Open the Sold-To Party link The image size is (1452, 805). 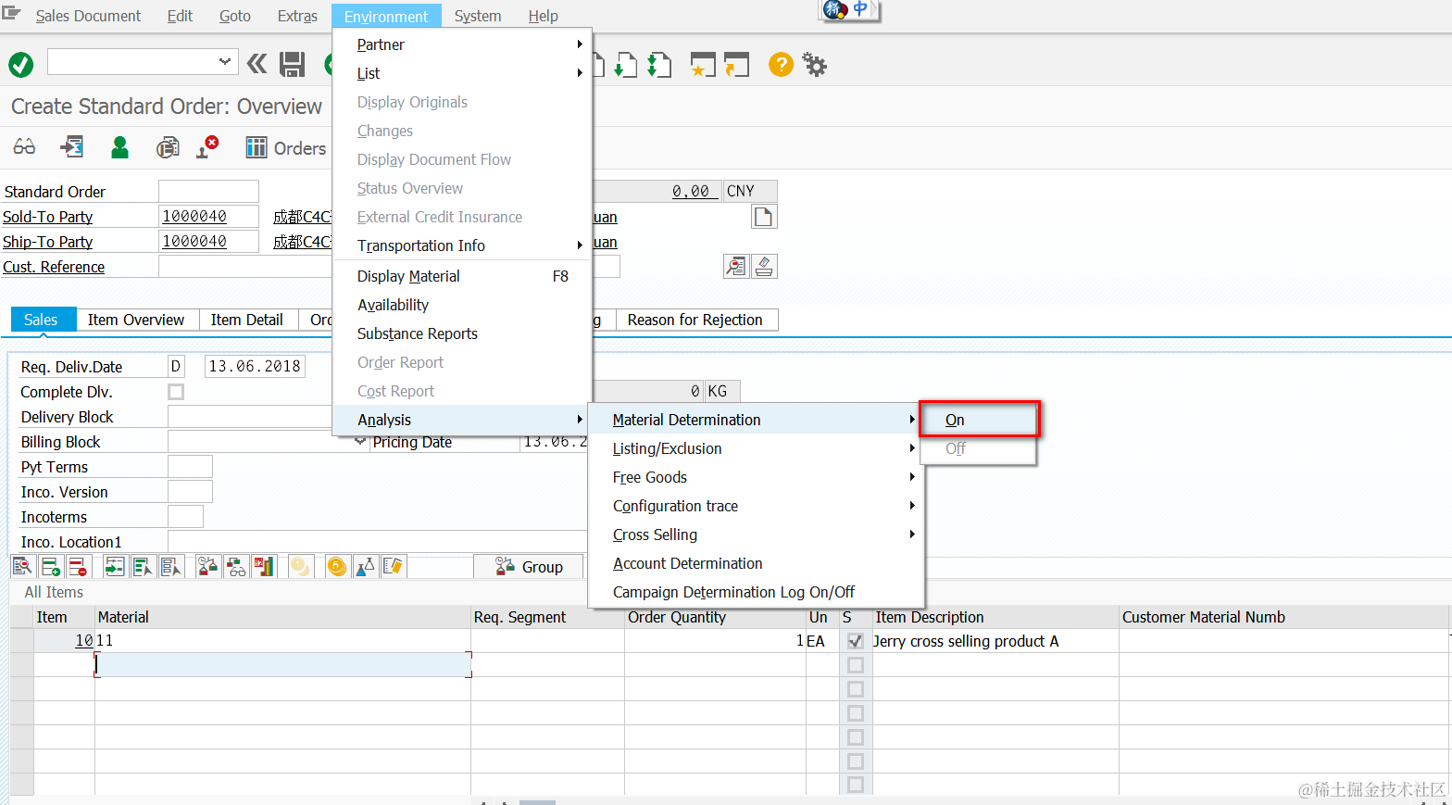[48, 217]
